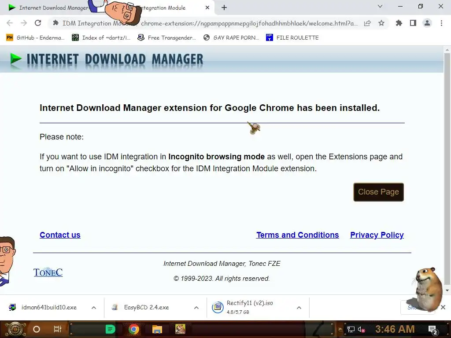Go forward with the browser forward arrow
451x338 pixels.
point(24,23)
